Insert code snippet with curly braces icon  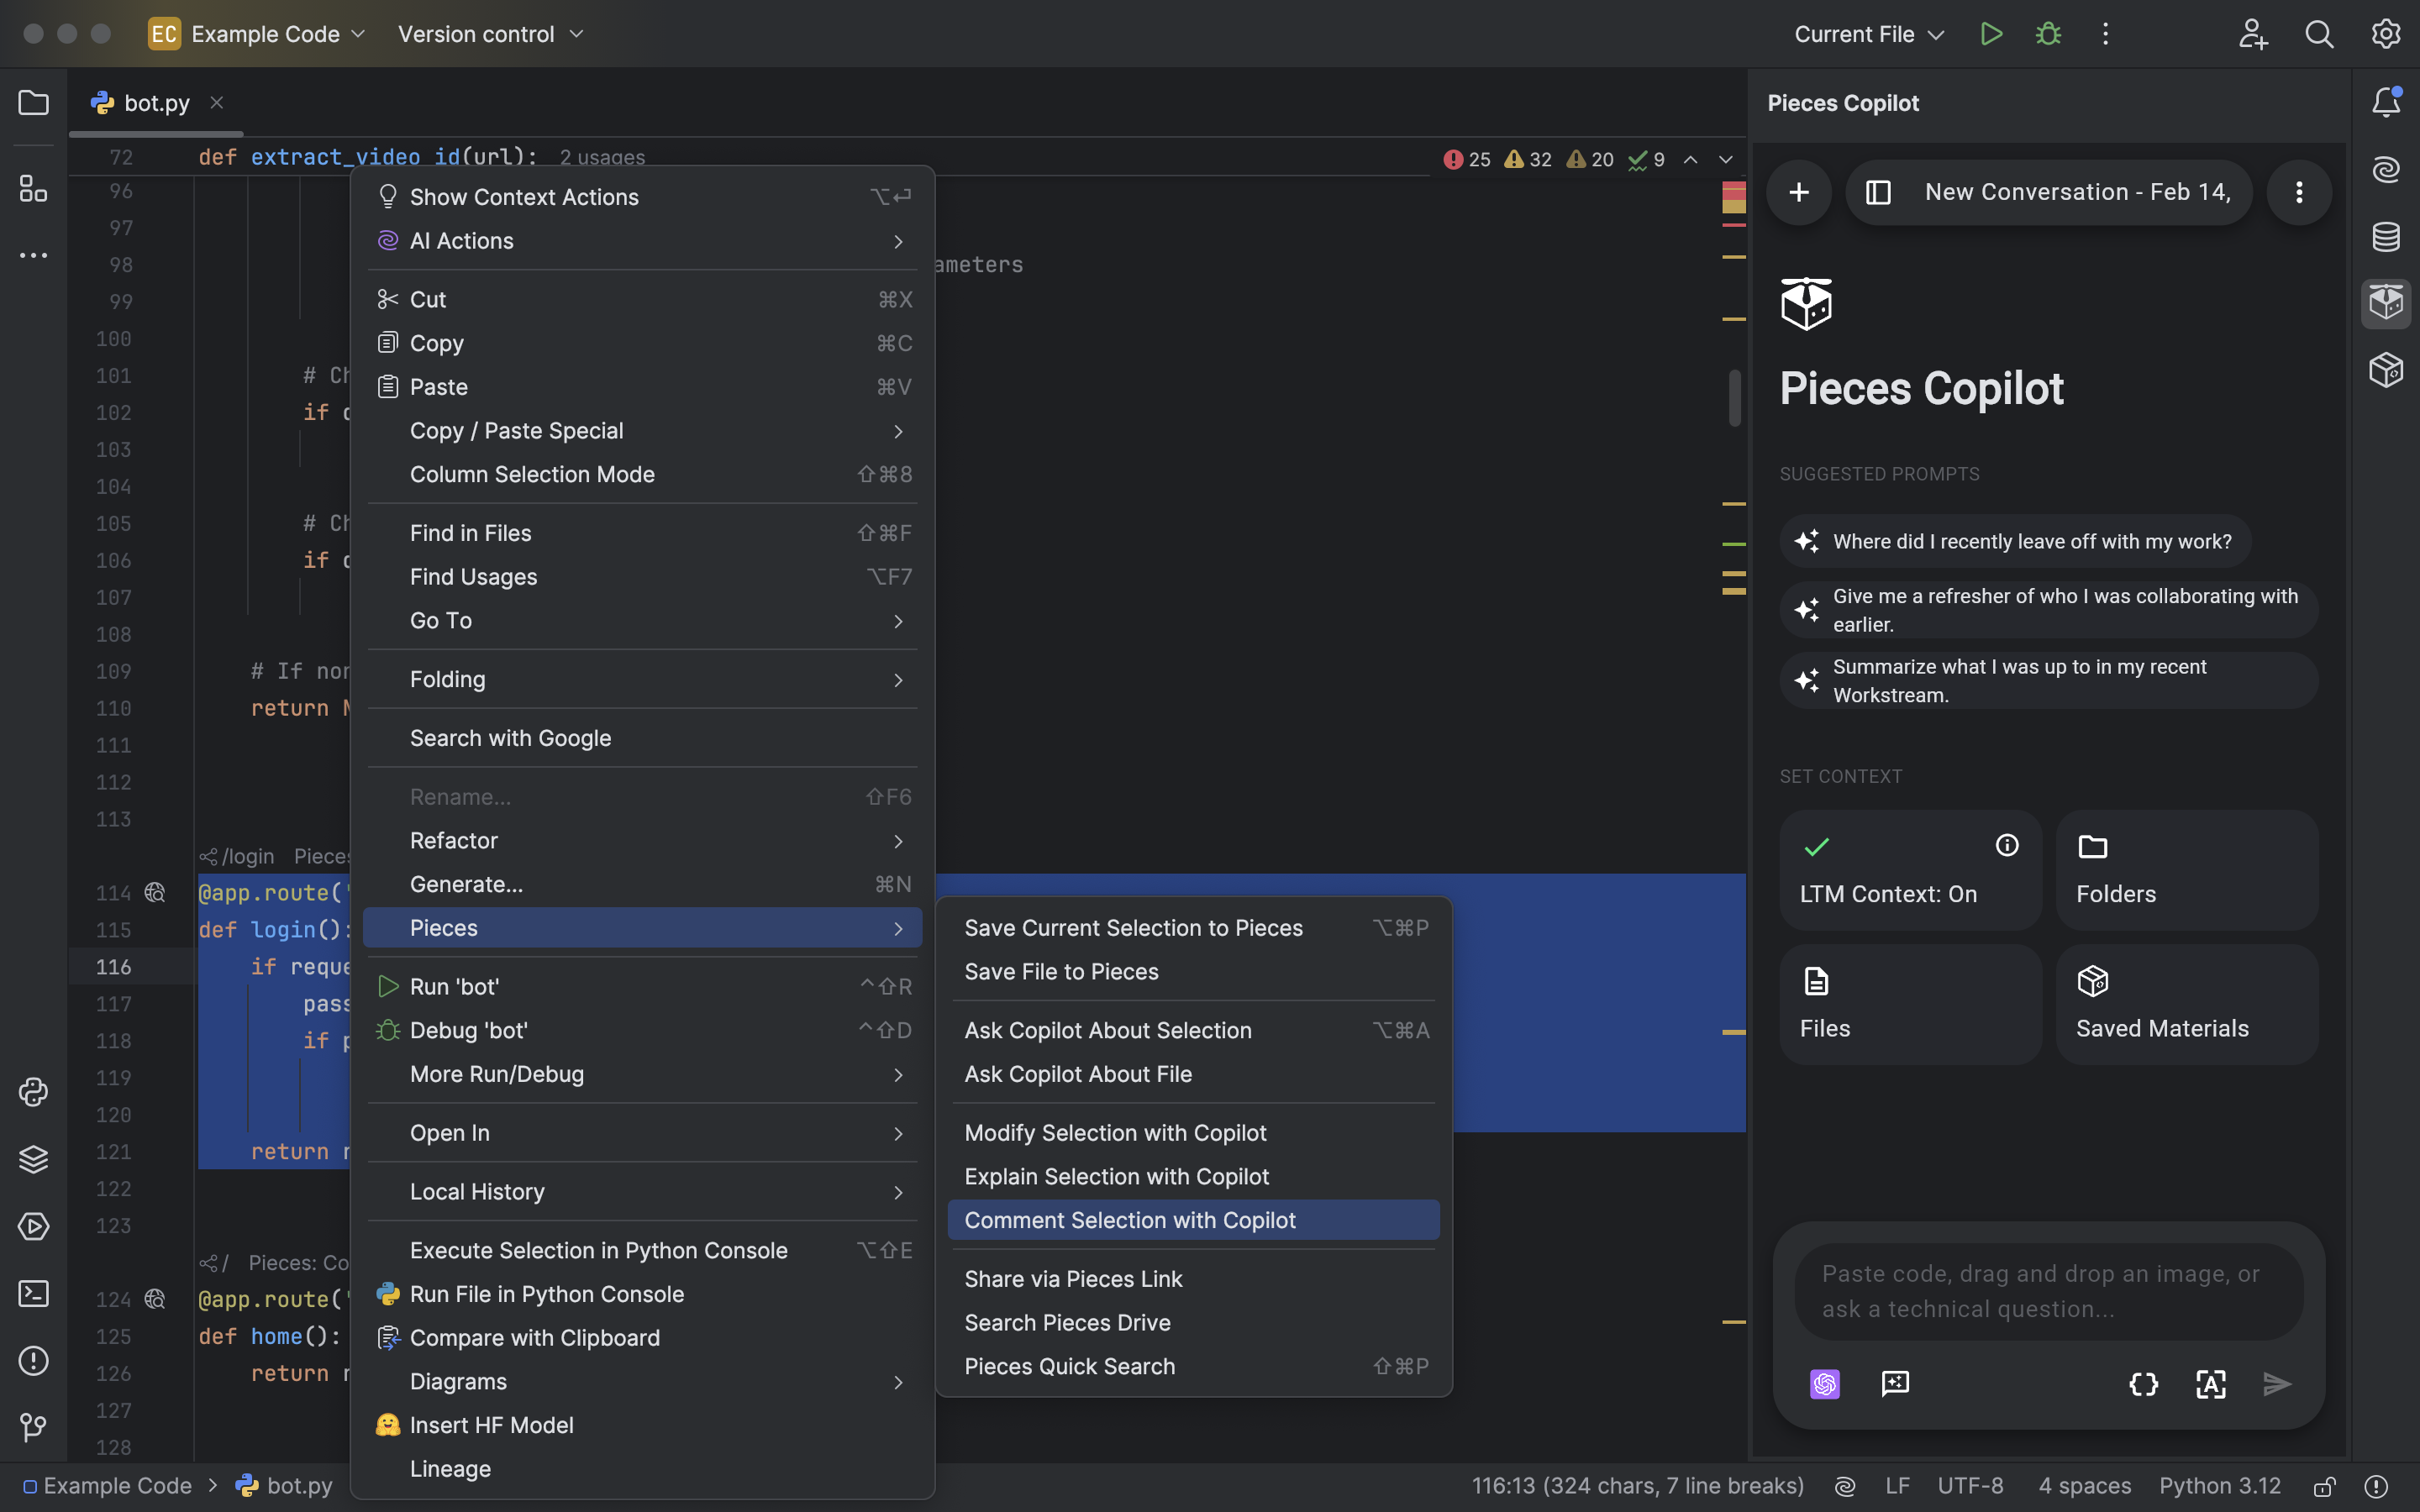(x=2143, y=1384)
